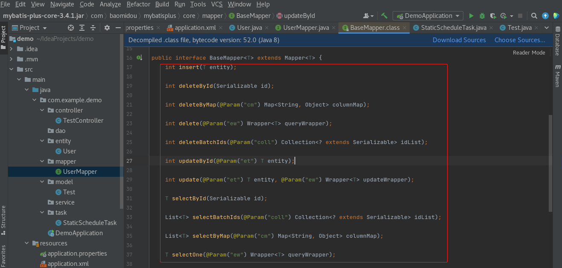Open the Maven tool window stripe
The image size is (562, 268).
[x=557, y=76]
